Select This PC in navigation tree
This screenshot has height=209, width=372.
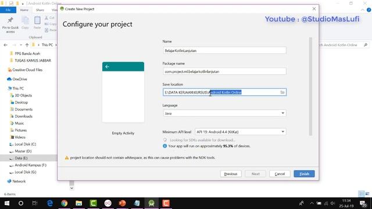(x=18, y=88)
